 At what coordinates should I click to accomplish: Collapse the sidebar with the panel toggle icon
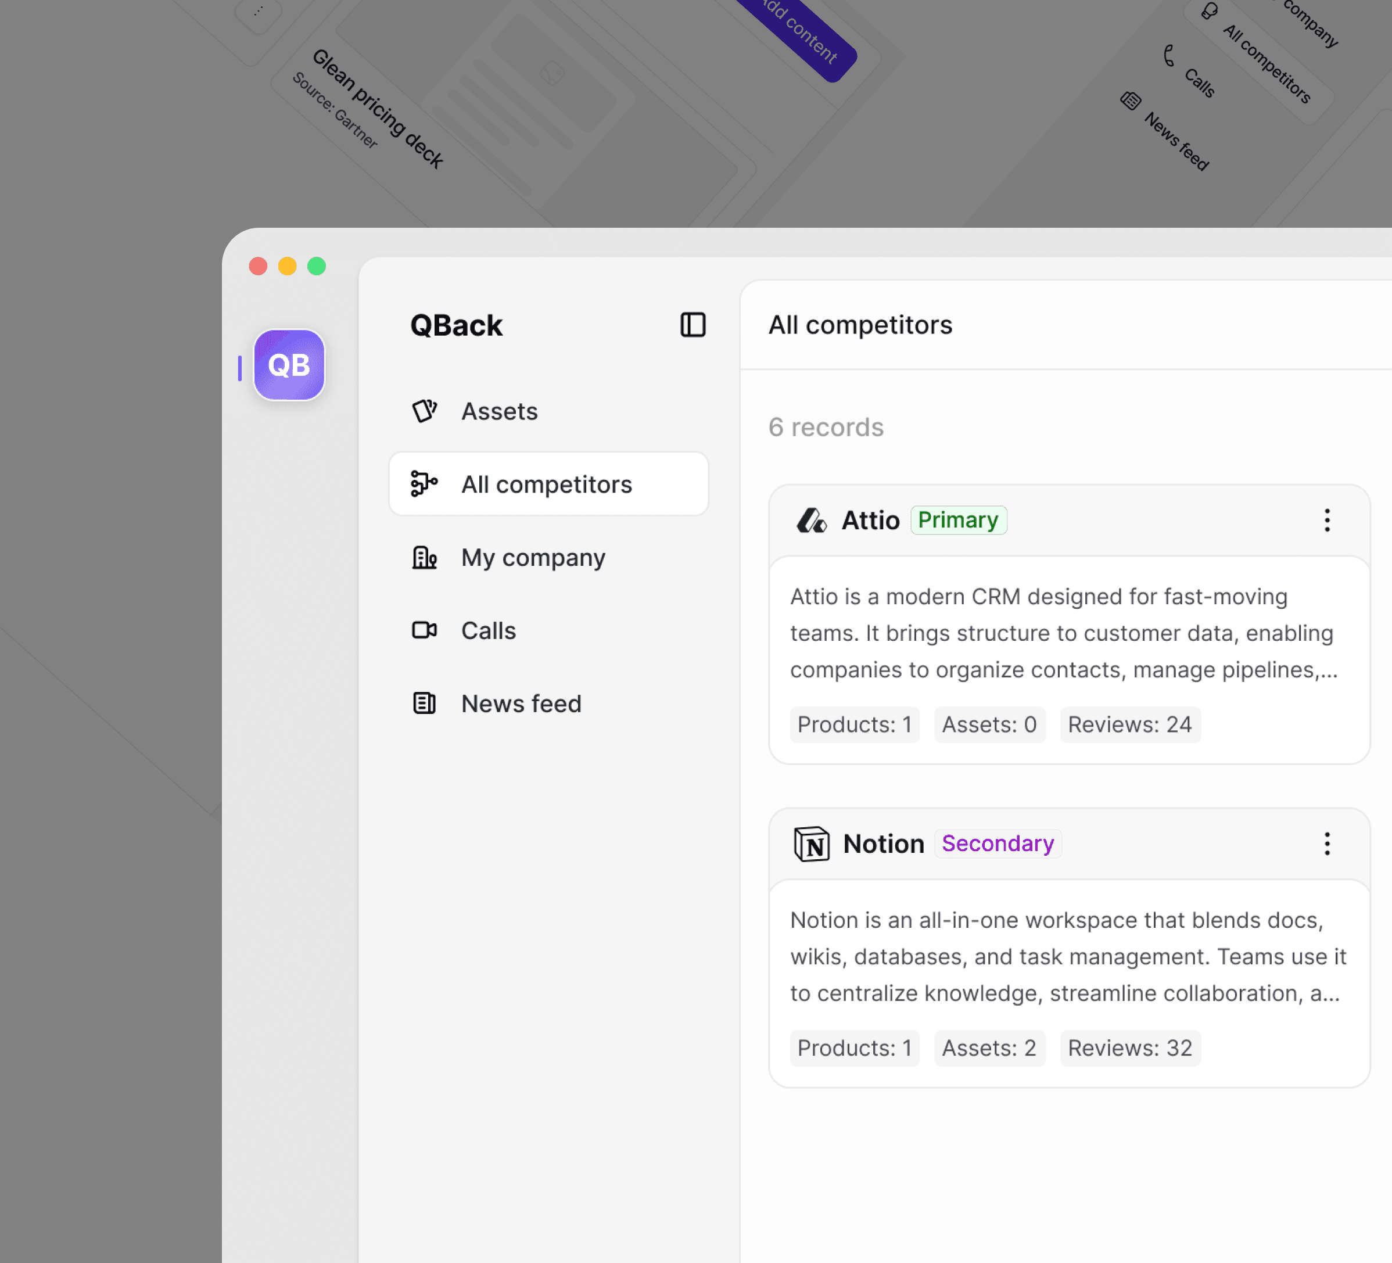pyautogui.click(x=693, y=325)
